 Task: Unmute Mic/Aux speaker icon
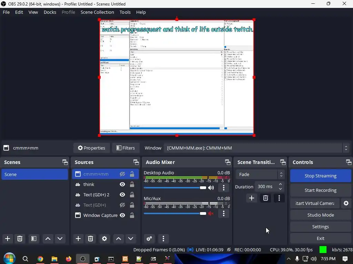click(211, 213)
